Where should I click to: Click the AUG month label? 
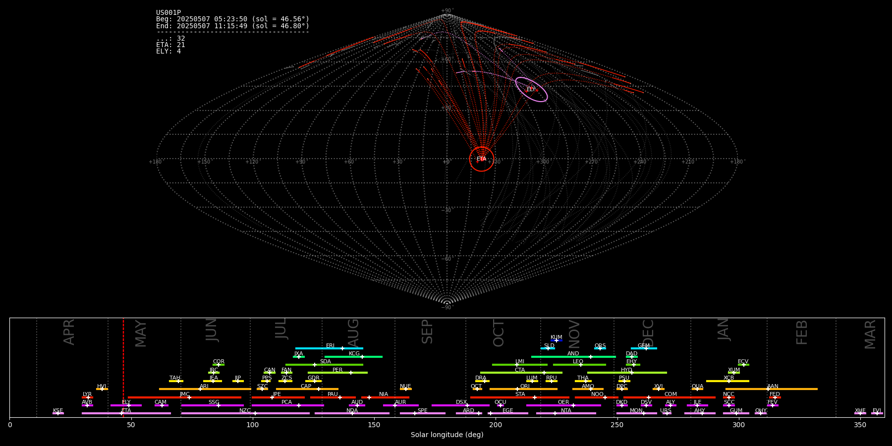click(x=353, y=333)
